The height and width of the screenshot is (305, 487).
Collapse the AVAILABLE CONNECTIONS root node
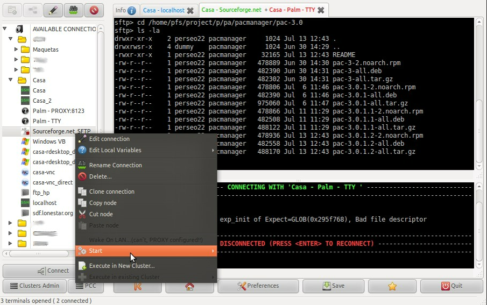[x=5, y=29]
